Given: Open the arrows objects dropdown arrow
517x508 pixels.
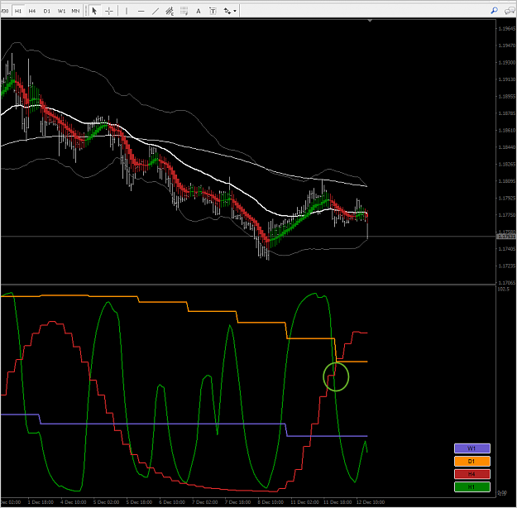Looking at the screenshot, I should click(235, 11).
